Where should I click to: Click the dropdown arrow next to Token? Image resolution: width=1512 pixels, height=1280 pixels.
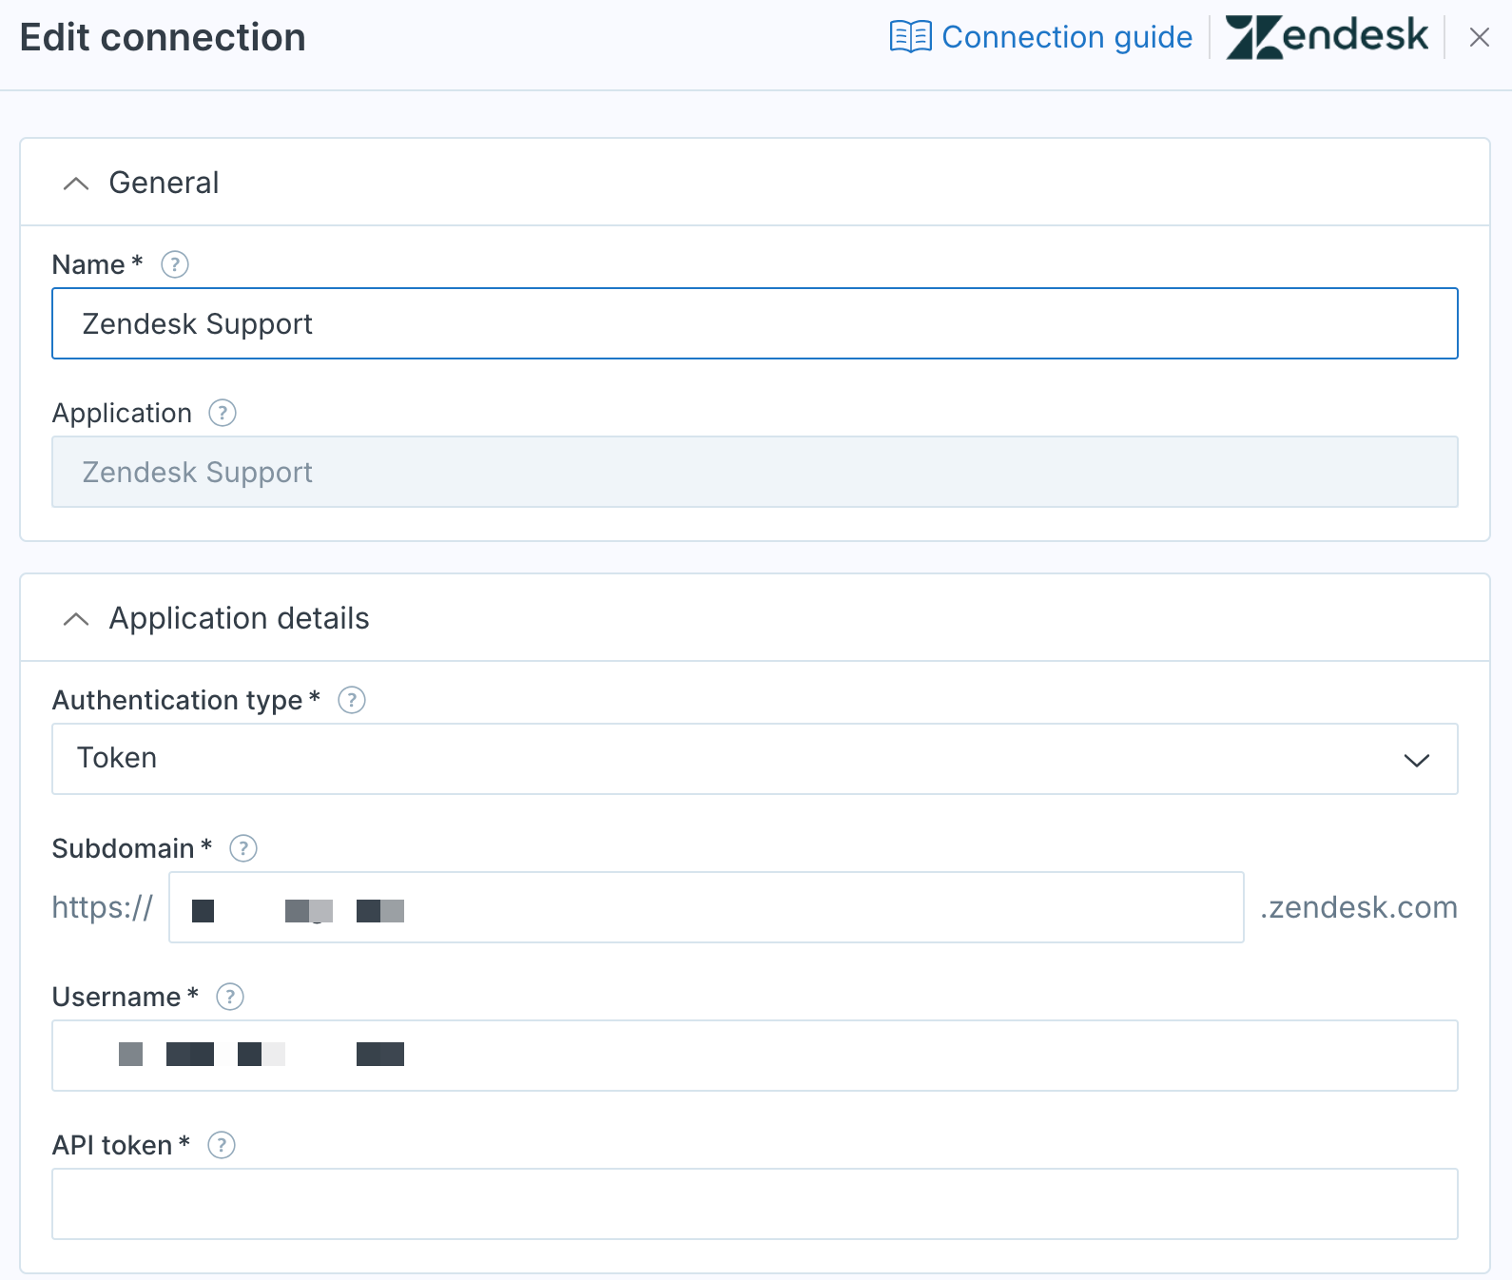pos(1417,760)
